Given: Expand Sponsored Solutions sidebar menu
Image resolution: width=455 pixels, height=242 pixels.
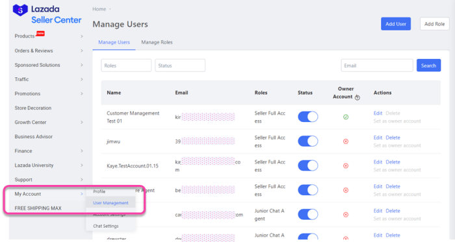Looking at the screenshot, I should [x=49, y=65].
